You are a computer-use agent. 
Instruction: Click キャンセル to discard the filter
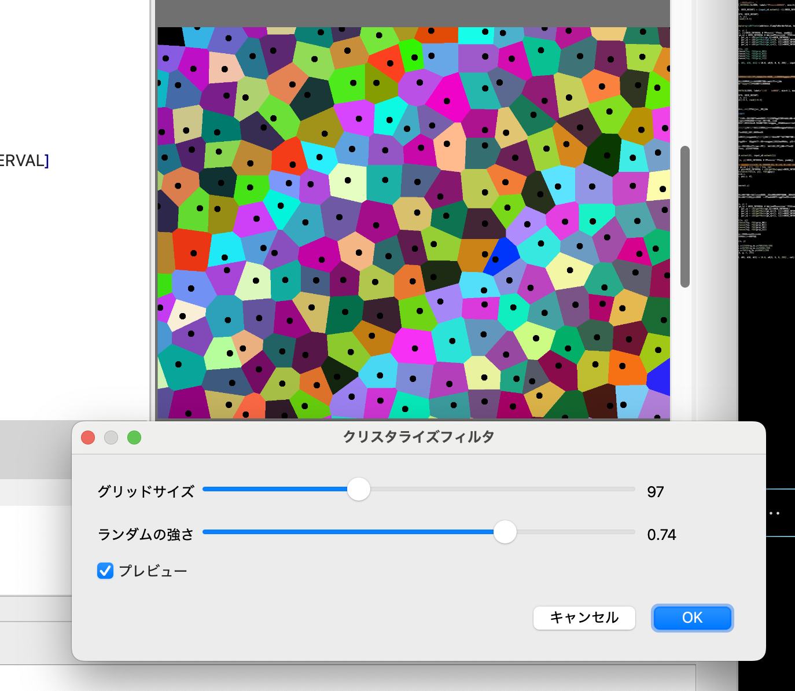point(584,618)
